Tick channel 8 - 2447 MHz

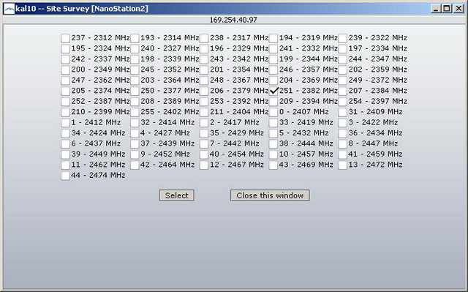[343, 144]
